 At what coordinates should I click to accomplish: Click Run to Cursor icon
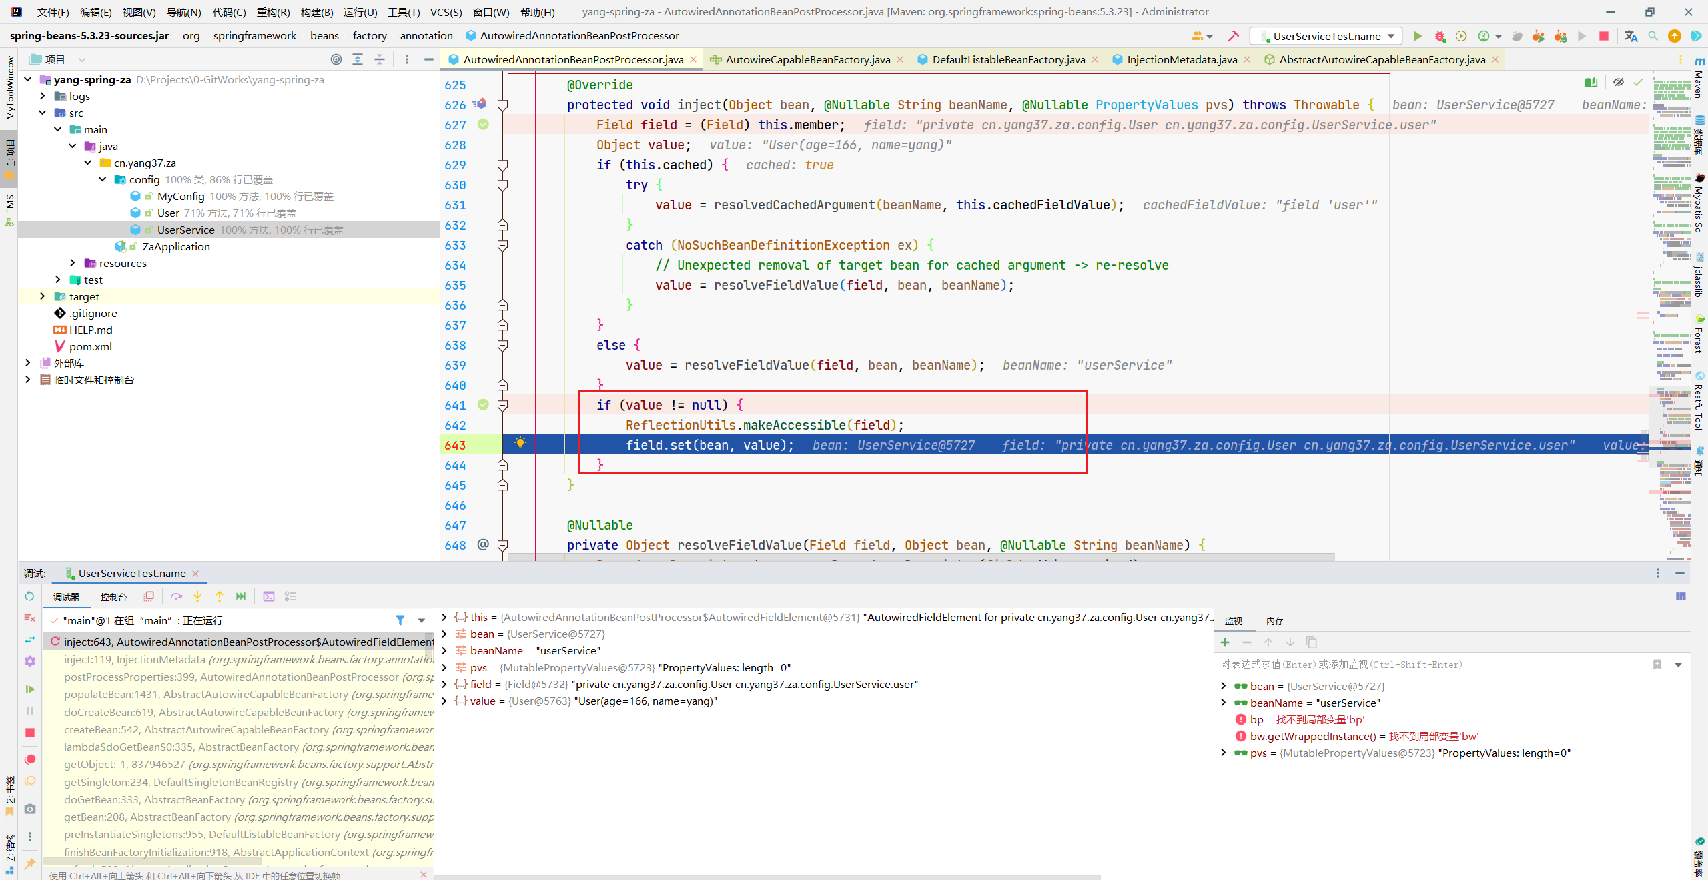[241, 596]
